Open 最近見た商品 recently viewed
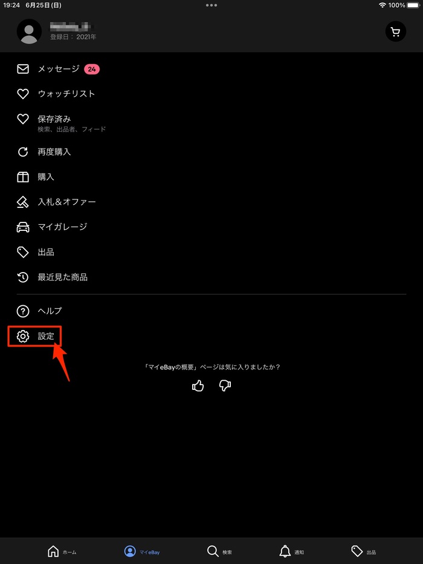423x564 pixels. 211,277
